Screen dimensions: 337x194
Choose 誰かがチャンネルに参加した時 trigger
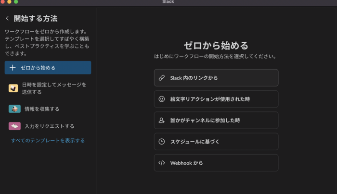pos(216,120)
